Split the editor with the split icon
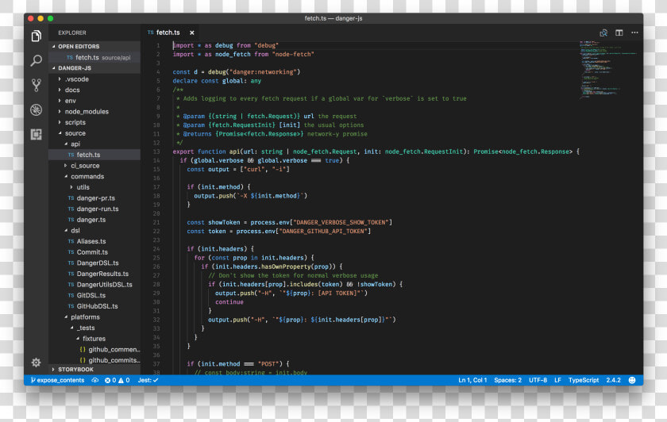Screen dimensions: 667x422 619,33
